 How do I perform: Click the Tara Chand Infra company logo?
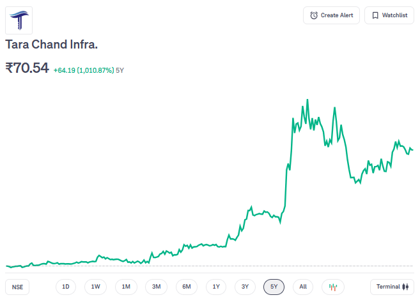click(x=19, y=20)
